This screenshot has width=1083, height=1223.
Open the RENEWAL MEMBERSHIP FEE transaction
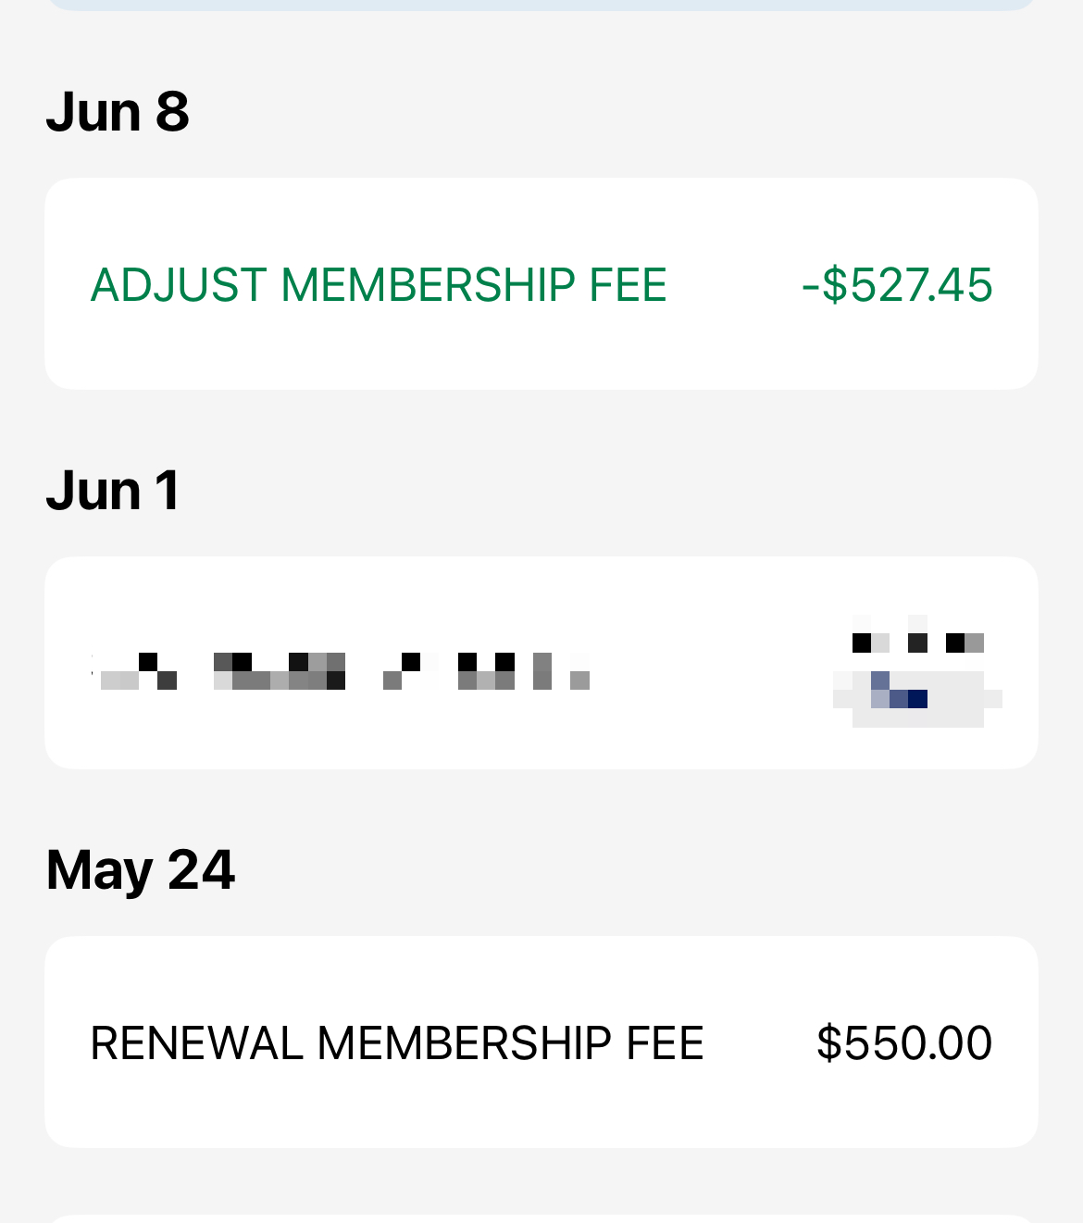[541, 1042]
